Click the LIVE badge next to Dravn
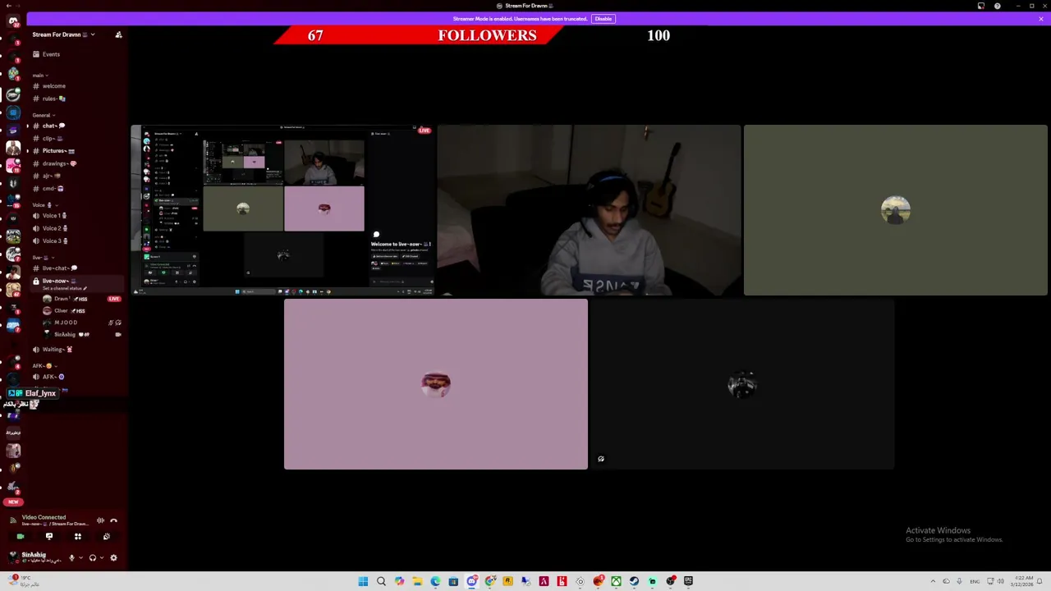 113,299
